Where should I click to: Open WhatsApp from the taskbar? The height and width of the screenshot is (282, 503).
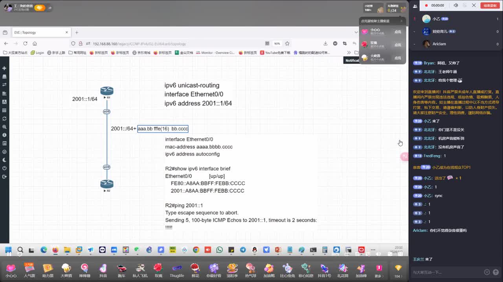click(x=219, y=250)
